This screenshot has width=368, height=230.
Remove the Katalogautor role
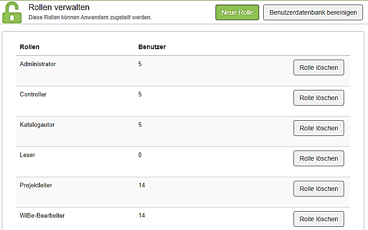click(x=318, y=128)
